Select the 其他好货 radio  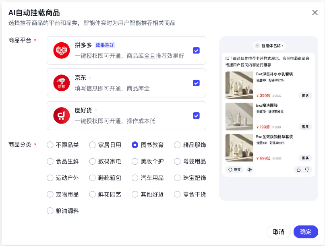135,194
